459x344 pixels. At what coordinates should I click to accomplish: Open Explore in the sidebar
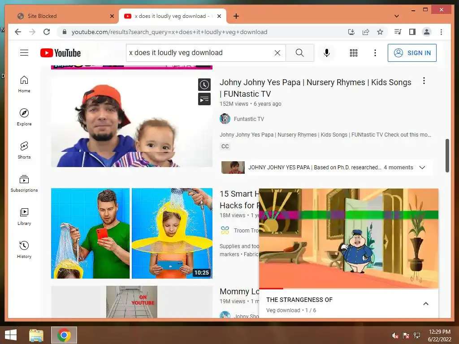coord(24,117)
